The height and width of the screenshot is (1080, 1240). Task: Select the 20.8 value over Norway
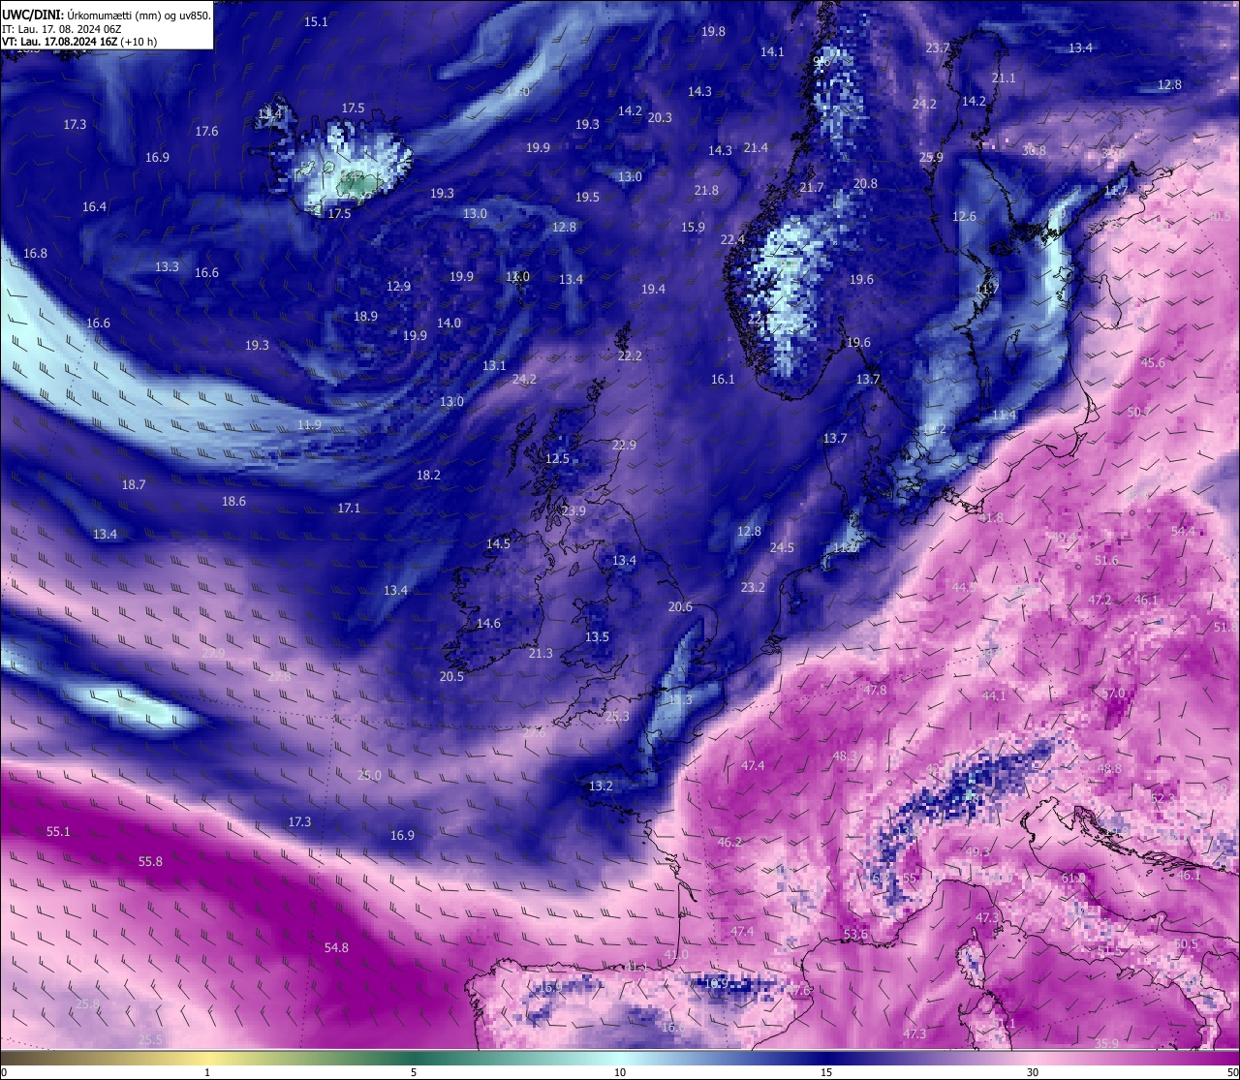[x=865, y=183]
